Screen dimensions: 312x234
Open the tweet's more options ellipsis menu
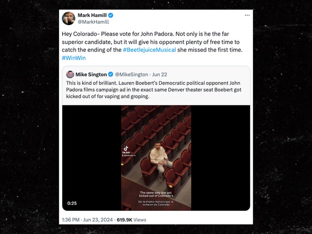[x=247, y=15]
